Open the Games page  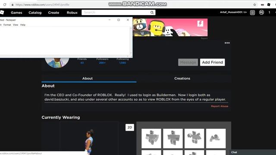[x=16, y=12]
